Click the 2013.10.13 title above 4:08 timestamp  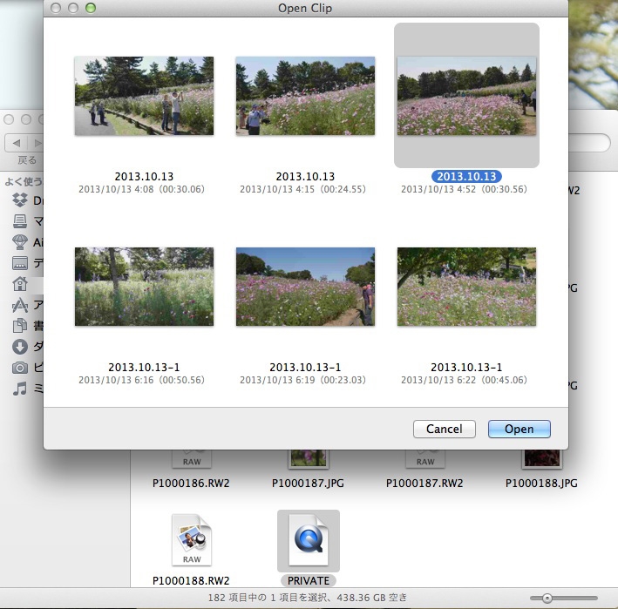coord(144,177)
